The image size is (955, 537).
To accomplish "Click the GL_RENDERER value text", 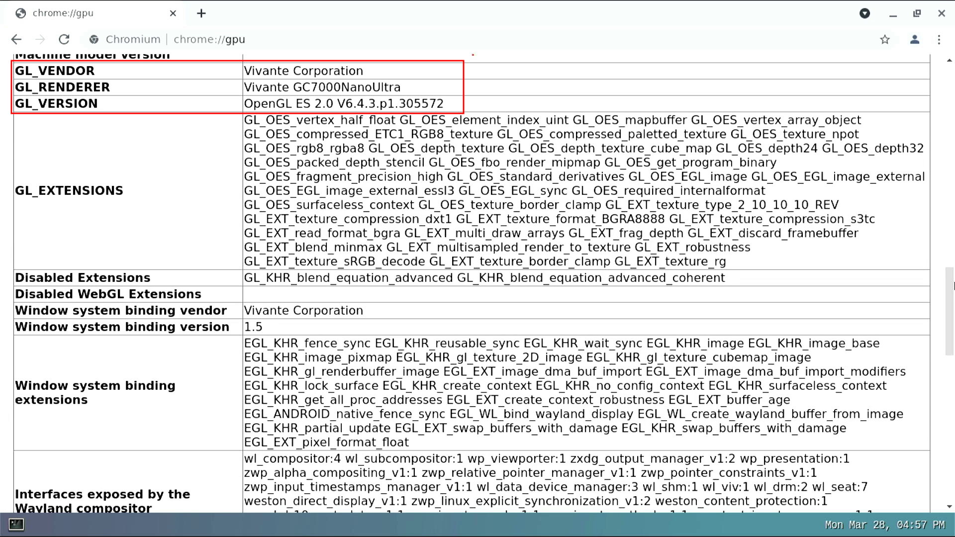I will pyautogui.click(x=322, y=87).
